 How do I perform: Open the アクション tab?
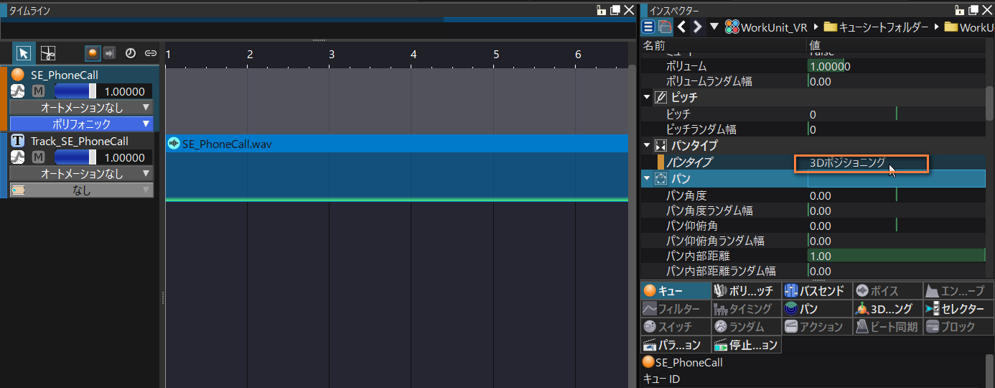[816, 327]
